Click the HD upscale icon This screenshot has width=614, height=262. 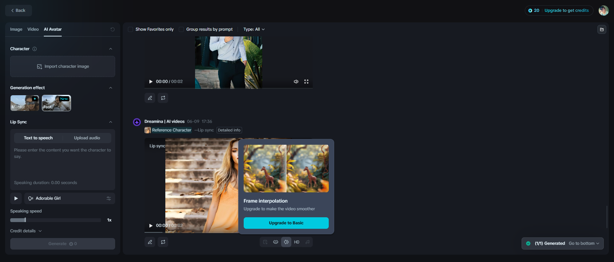[297, 242]
